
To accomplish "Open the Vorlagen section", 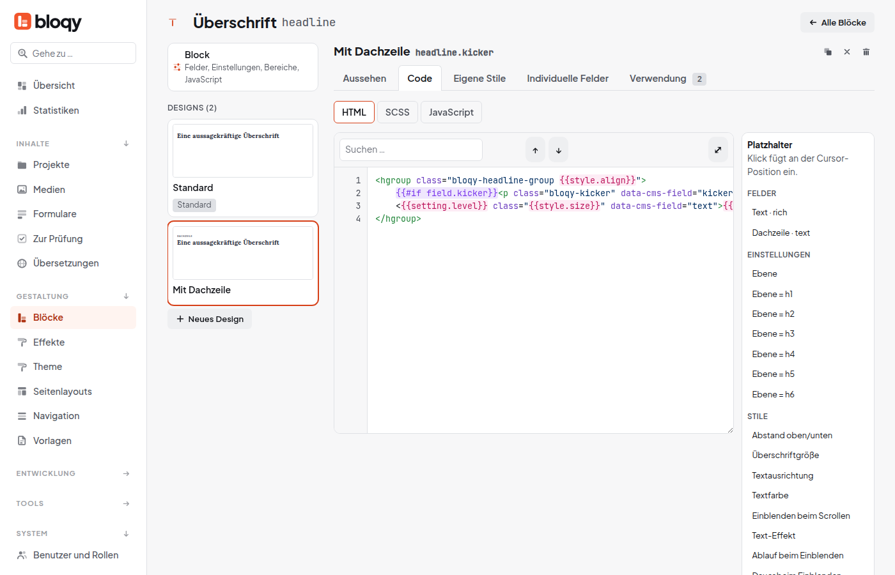I will coord(74,441).
